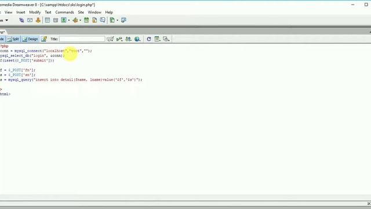Insert the Date using calendar icon
Screen dimensions: 371x209
tap(86, 20)
